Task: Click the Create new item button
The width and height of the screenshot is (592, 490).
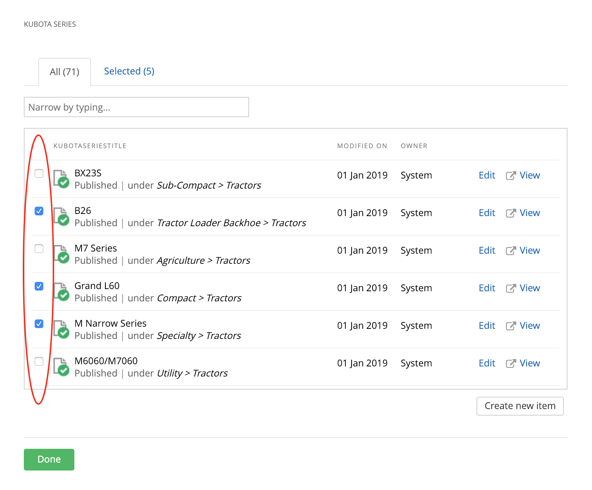Action: [x=520, y=406]
